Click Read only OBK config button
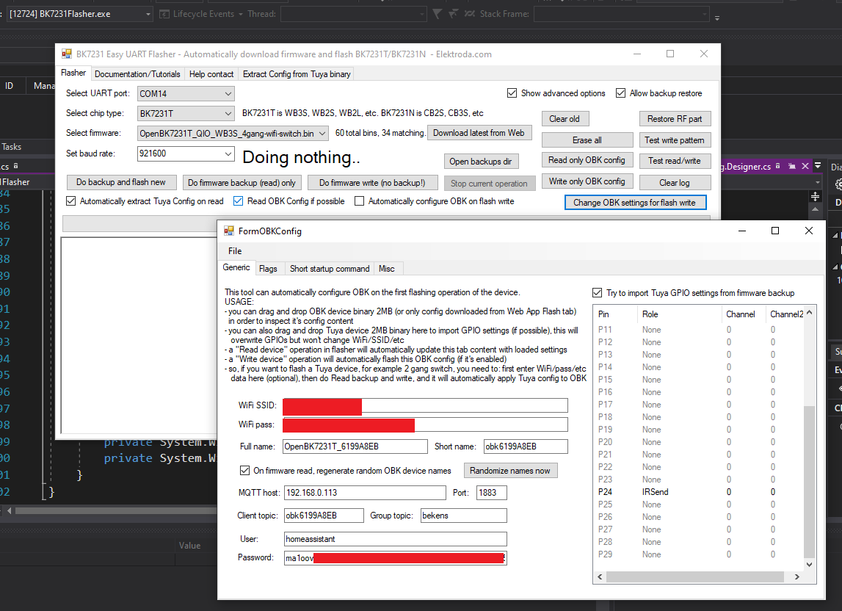The height and width of the screenshot is (611, 842). [x=587, y=160]
